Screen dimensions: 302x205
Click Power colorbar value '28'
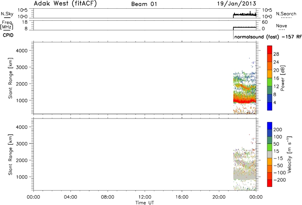tap(276, 54)
